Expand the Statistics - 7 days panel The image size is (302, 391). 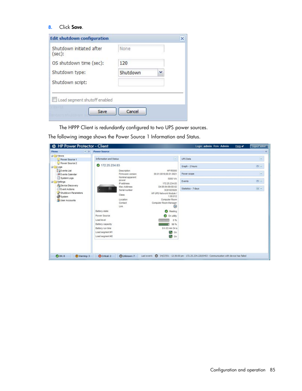[x=261, y=189]
